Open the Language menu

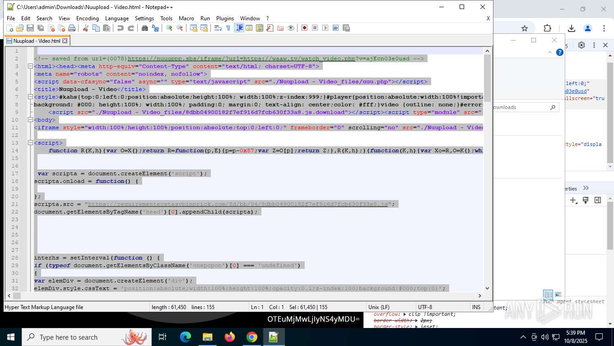point(117,18)
